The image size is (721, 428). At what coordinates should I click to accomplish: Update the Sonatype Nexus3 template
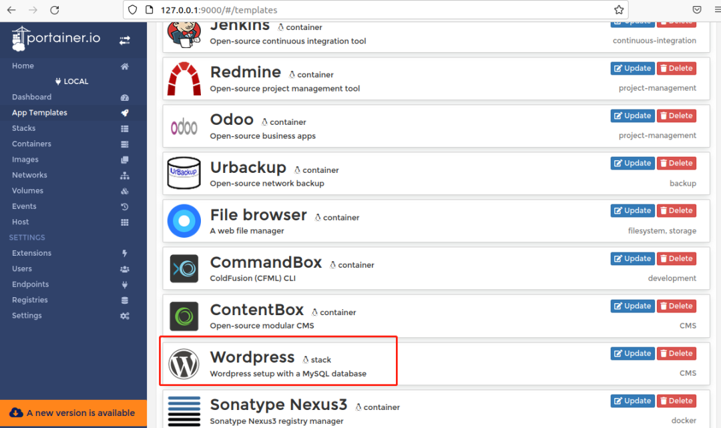click(x=632, y=401)
